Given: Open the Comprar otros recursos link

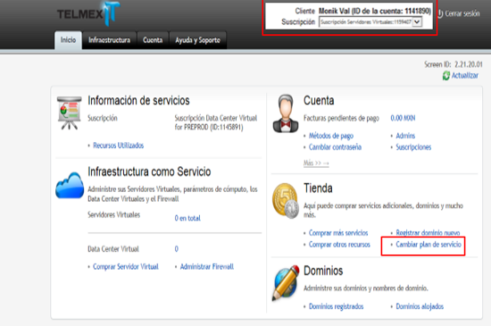Looking at the screenshot, I should 339,244.
